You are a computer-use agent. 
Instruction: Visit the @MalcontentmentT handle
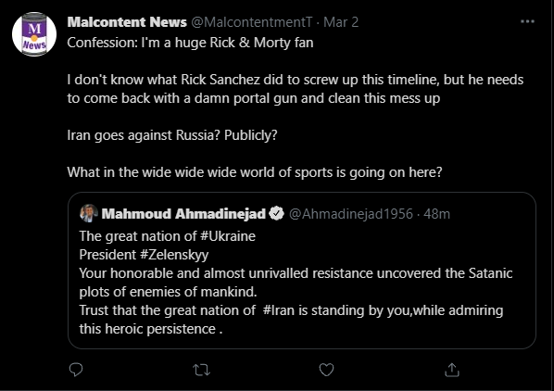(252, 22)
